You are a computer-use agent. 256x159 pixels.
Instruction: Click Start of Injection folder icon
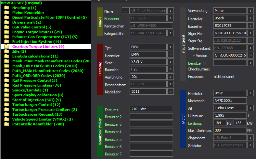(x=6, y=100)
